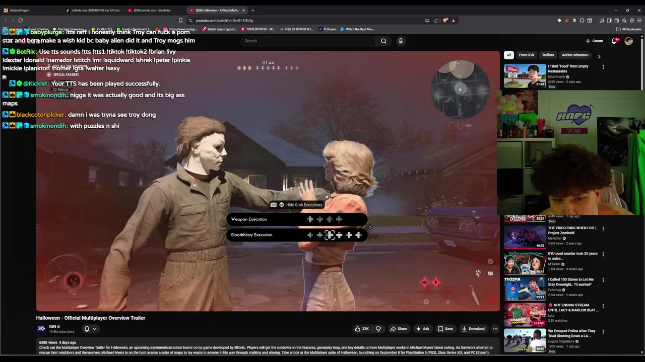645x362 pixels.
Task: Open new browser tab with plus button
Action: pos(253,10)
